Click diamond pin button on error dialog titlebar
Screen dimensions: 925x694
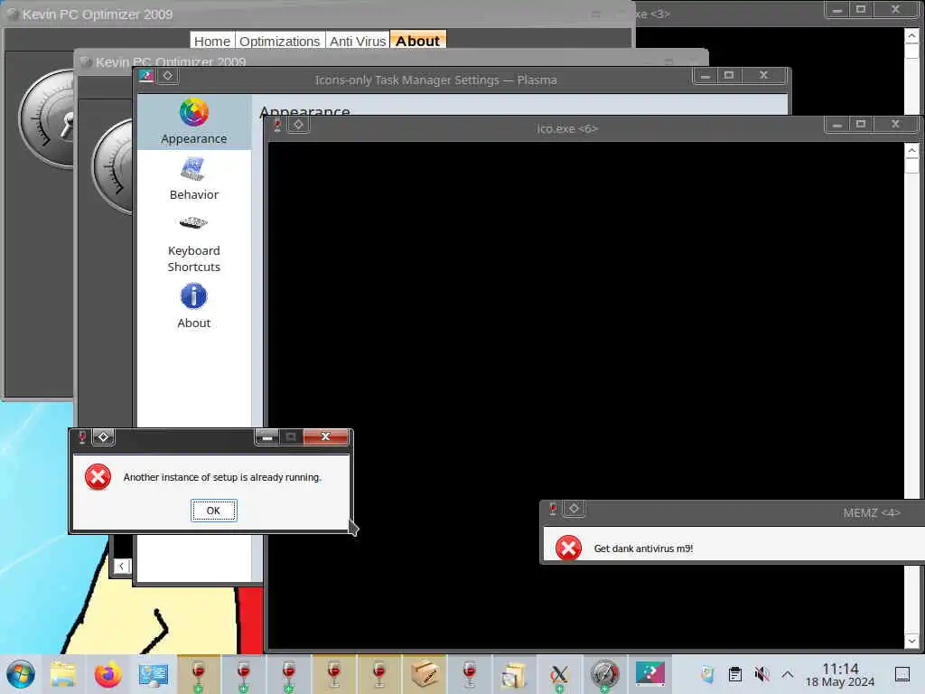[103, 436]
